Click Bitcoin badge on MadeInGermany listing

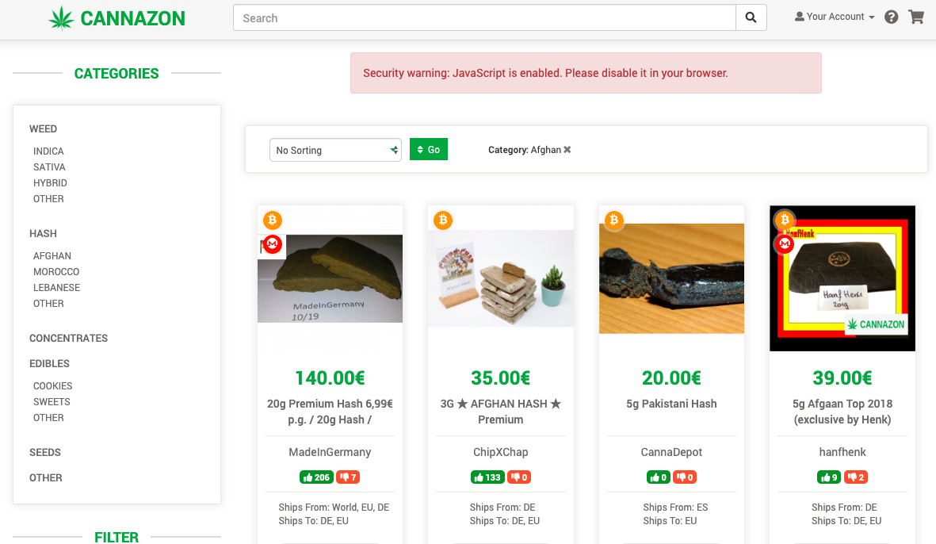(x=272, y=220)
